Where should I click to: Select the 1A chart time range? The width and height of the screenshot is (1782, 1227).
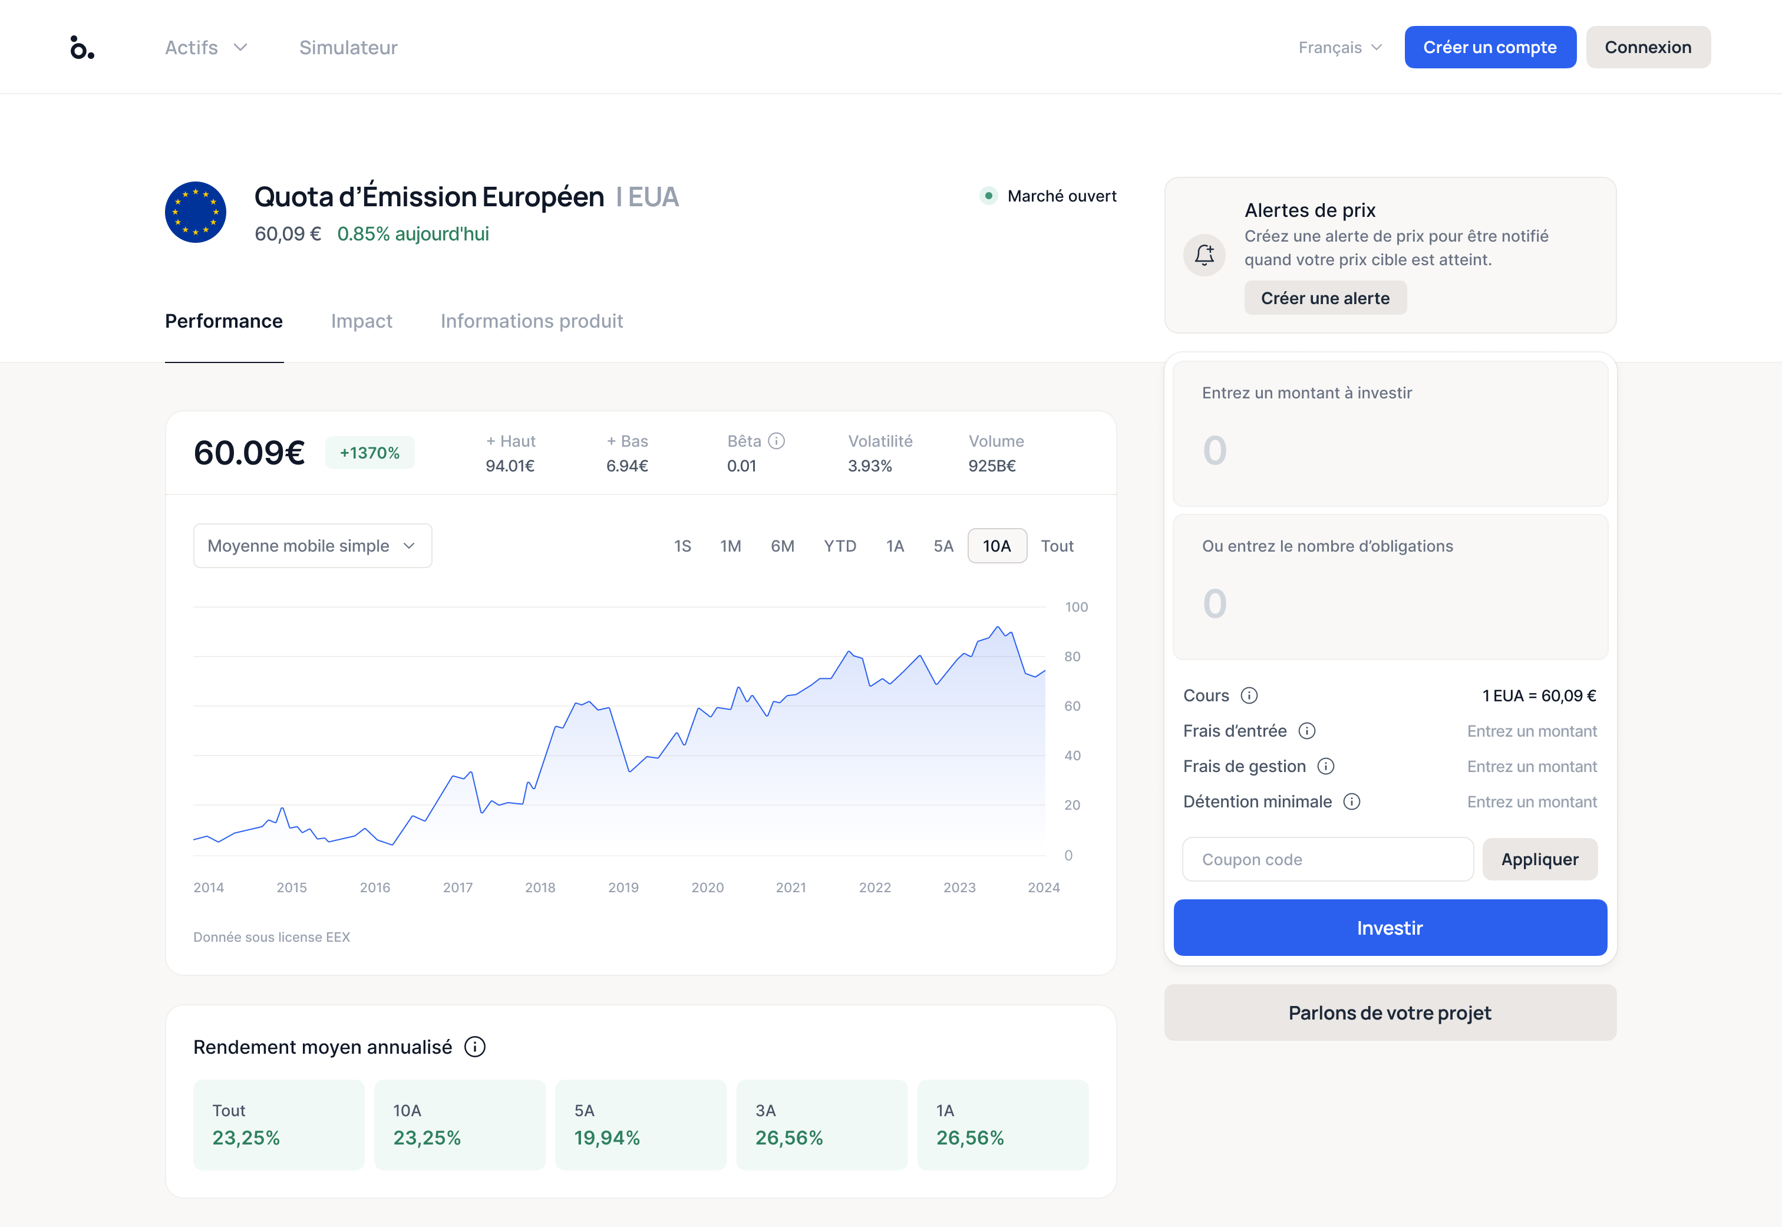point(895,546)
